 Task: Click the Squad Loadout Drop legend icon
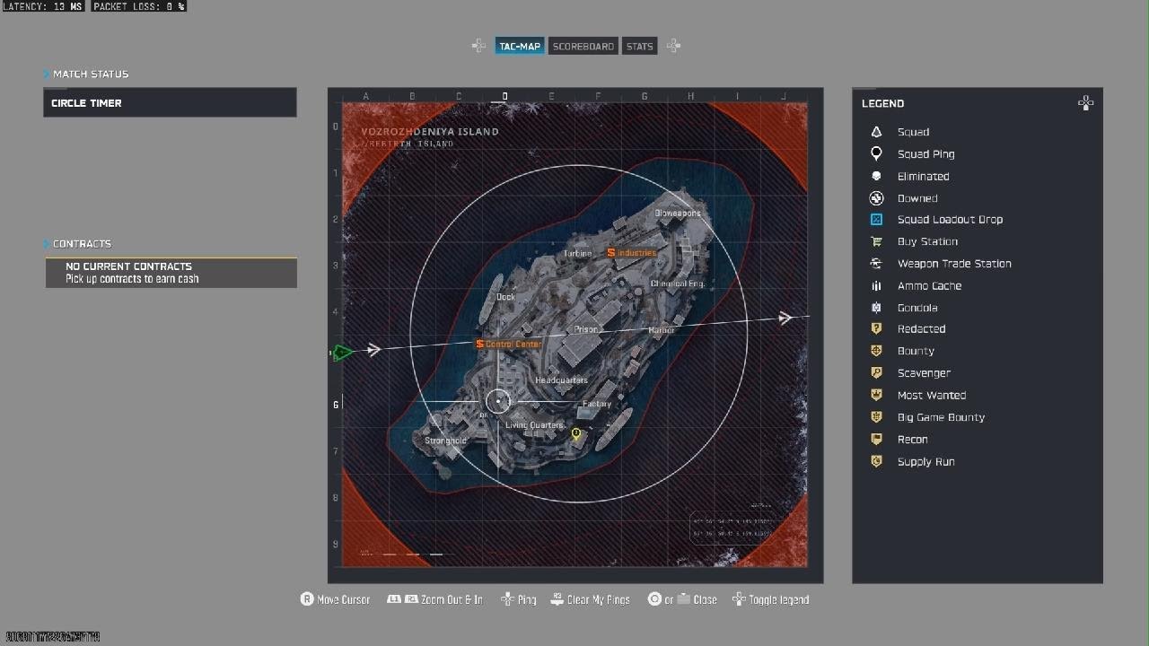point(876,220)
